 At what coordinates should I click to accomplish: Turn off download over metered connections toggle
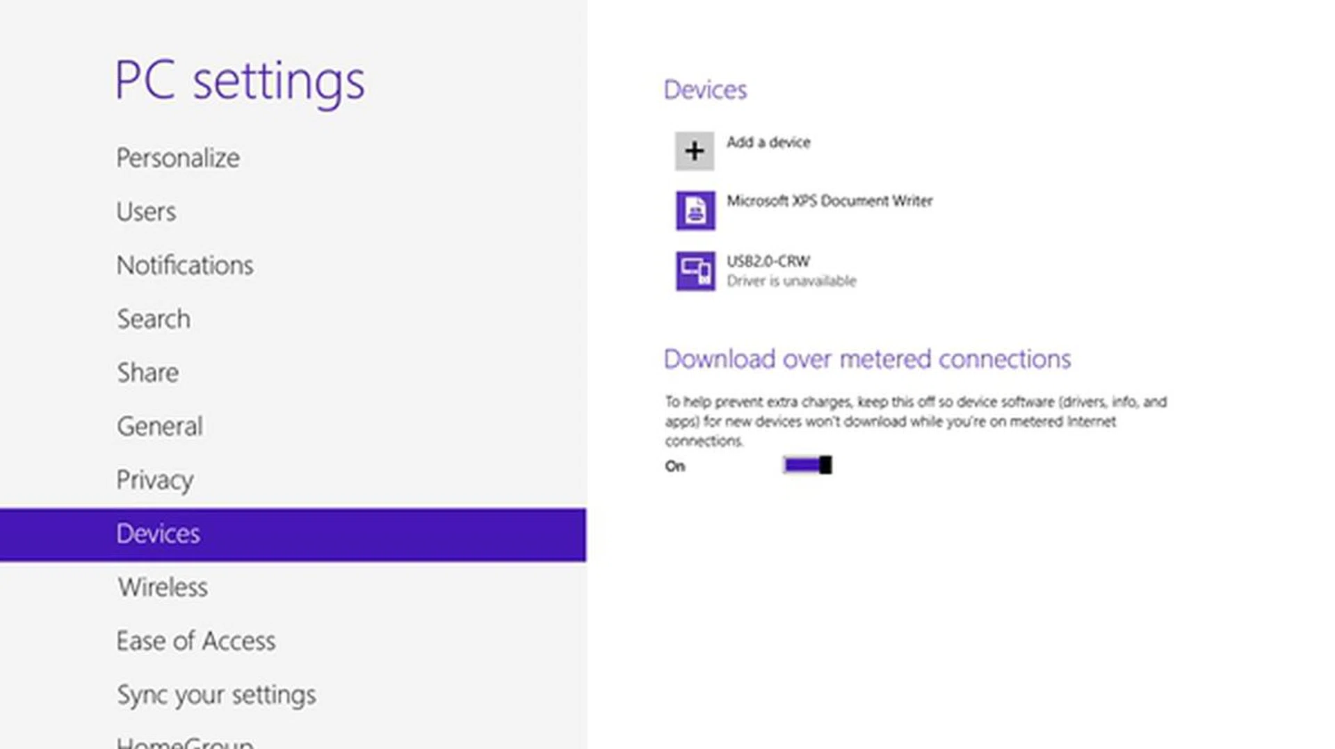tap(807, 465)
